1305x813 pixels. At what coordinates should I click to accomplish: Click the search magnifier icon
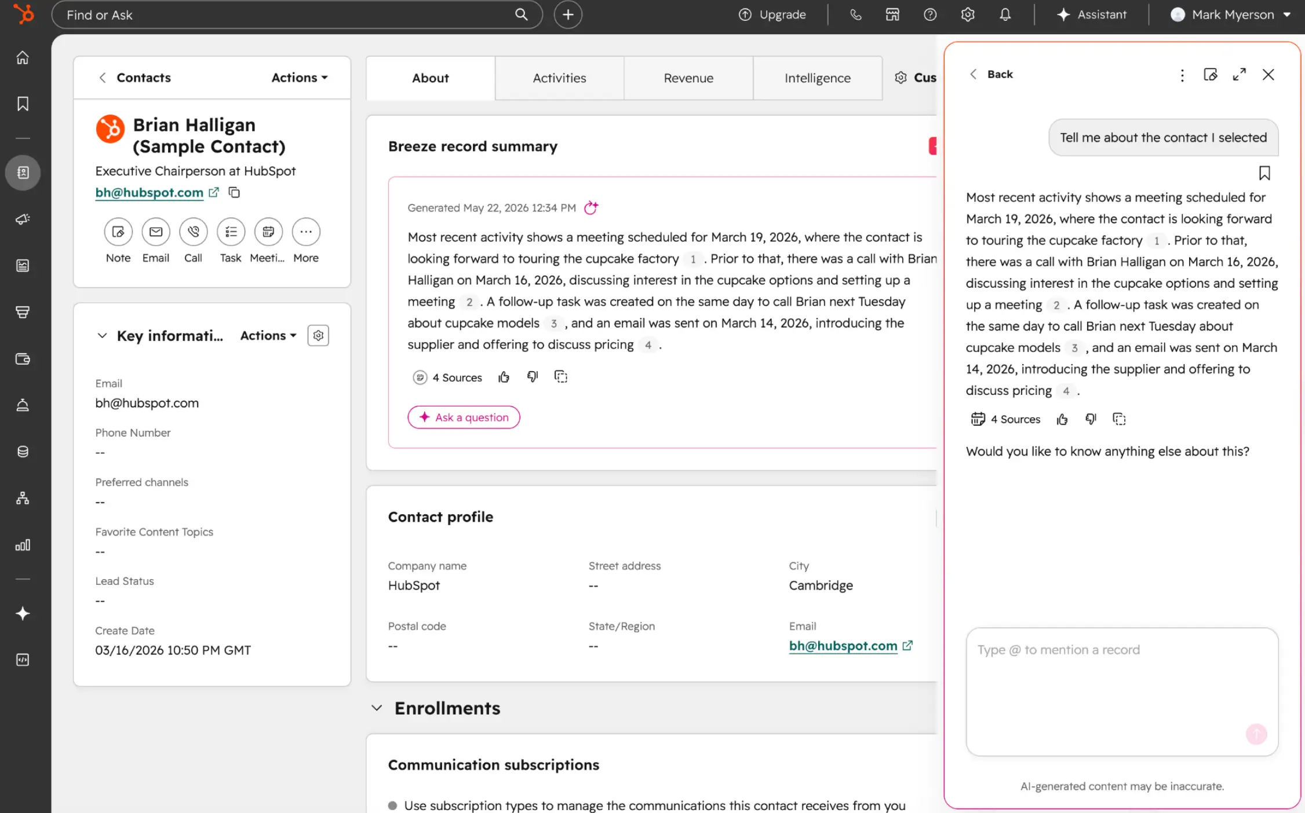(521, 14)
